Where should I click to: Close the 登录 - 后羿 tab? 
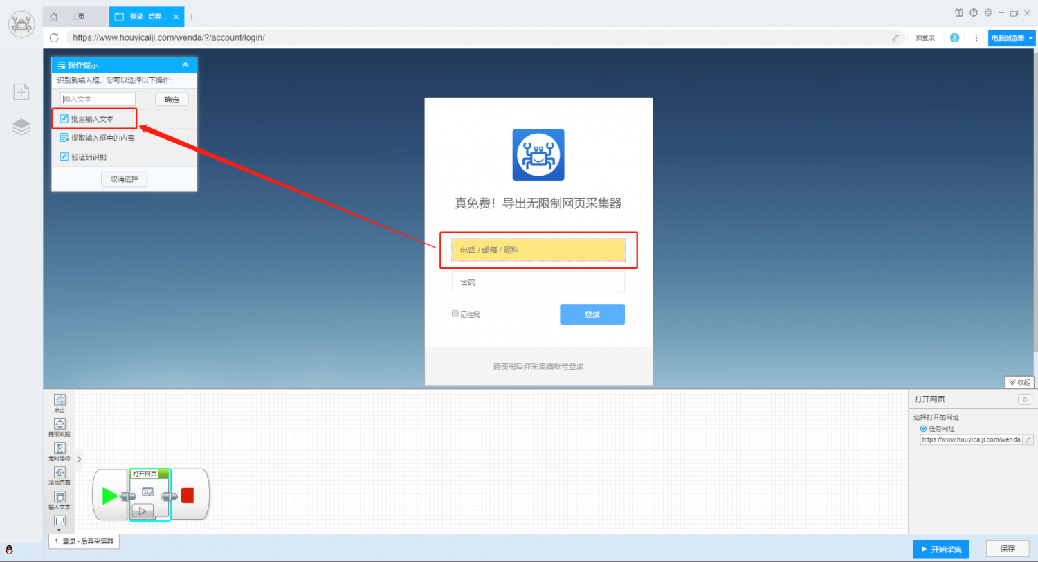[176, 17]
